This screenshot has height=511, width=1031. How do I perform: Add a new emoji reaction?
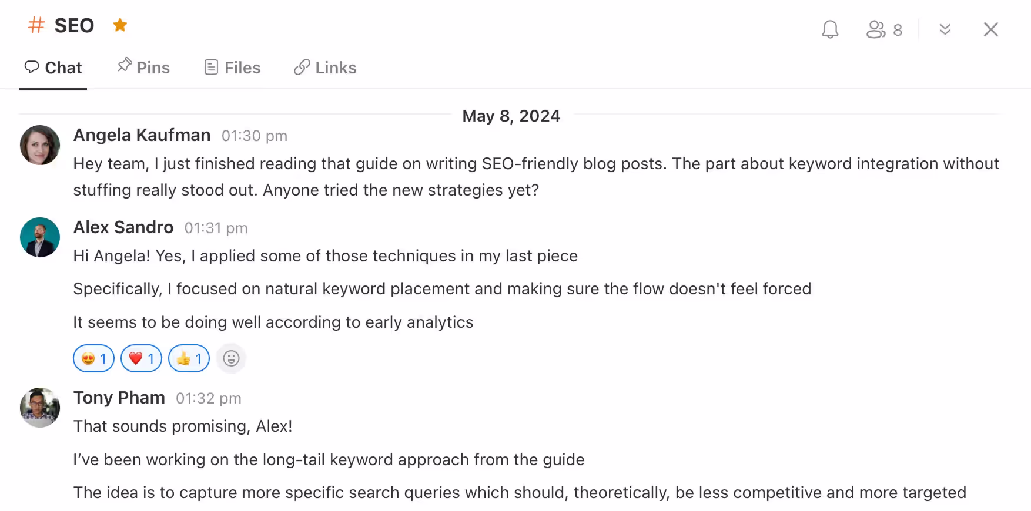pyautogui.click(x=231, y=358)
